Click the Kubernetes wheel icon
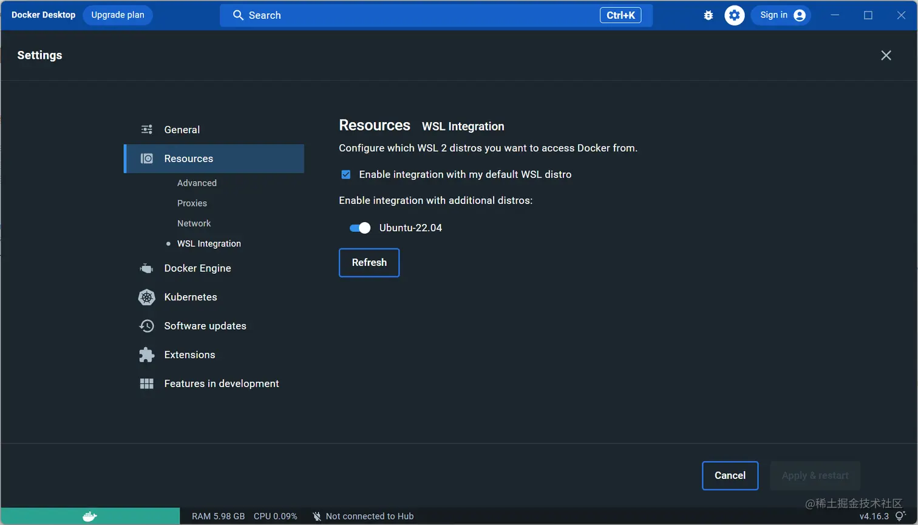 pyautogui.click(x=147, y=297)
